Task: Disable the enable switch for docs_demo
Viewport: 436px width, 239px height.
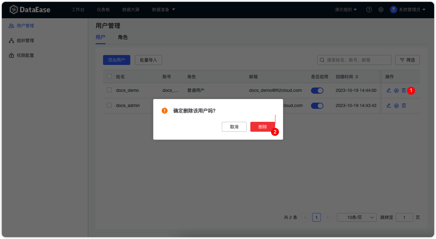Action: [x=317, y=90]
